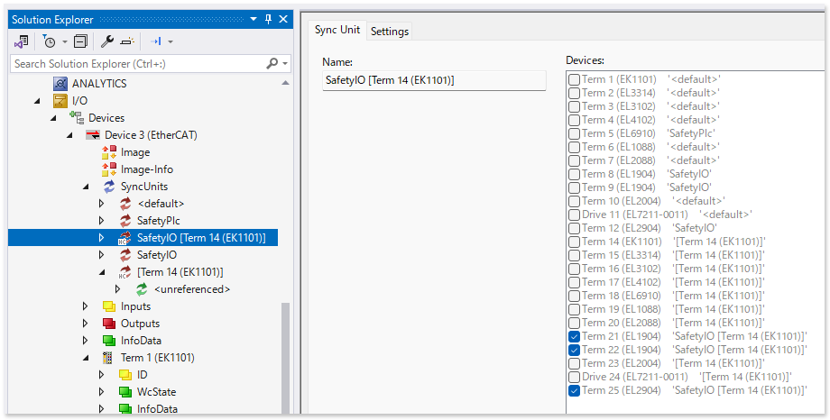830x420 pixels.
Task: Uncheck Term 25 (EL2904) device
Action: pos(574,390)
